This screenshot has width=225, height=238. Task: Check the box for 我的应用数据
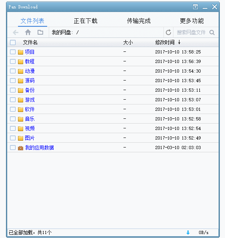coord(13,148)
